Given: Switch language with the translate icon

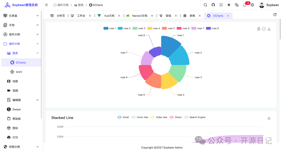Looking at the screenshot, I should point(237,5).
